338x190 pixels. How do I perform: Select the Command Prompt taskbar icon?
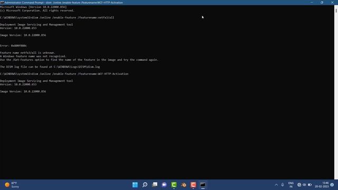203,185
